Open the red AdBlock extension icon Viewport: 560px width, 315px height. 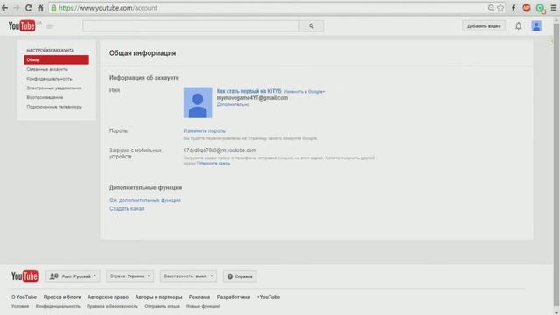coord(527,8)
